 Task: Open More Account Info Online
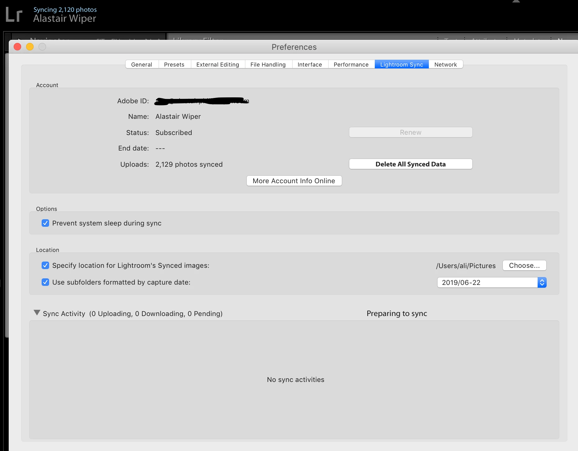click(x=294, y=181)
